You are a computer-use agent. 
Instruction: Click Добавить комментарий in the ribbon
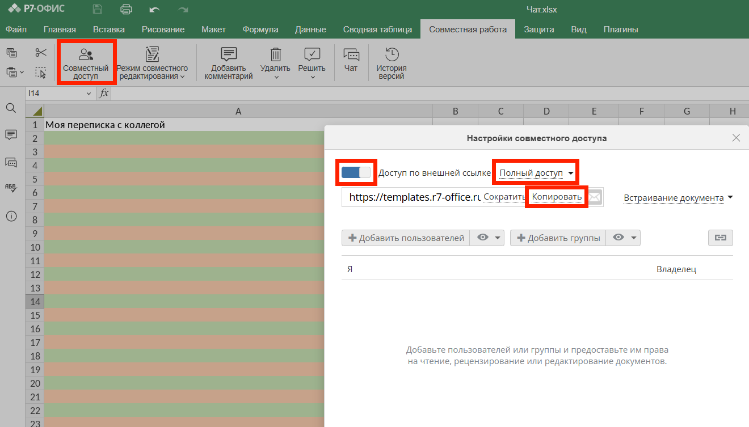tap(229, 62)
